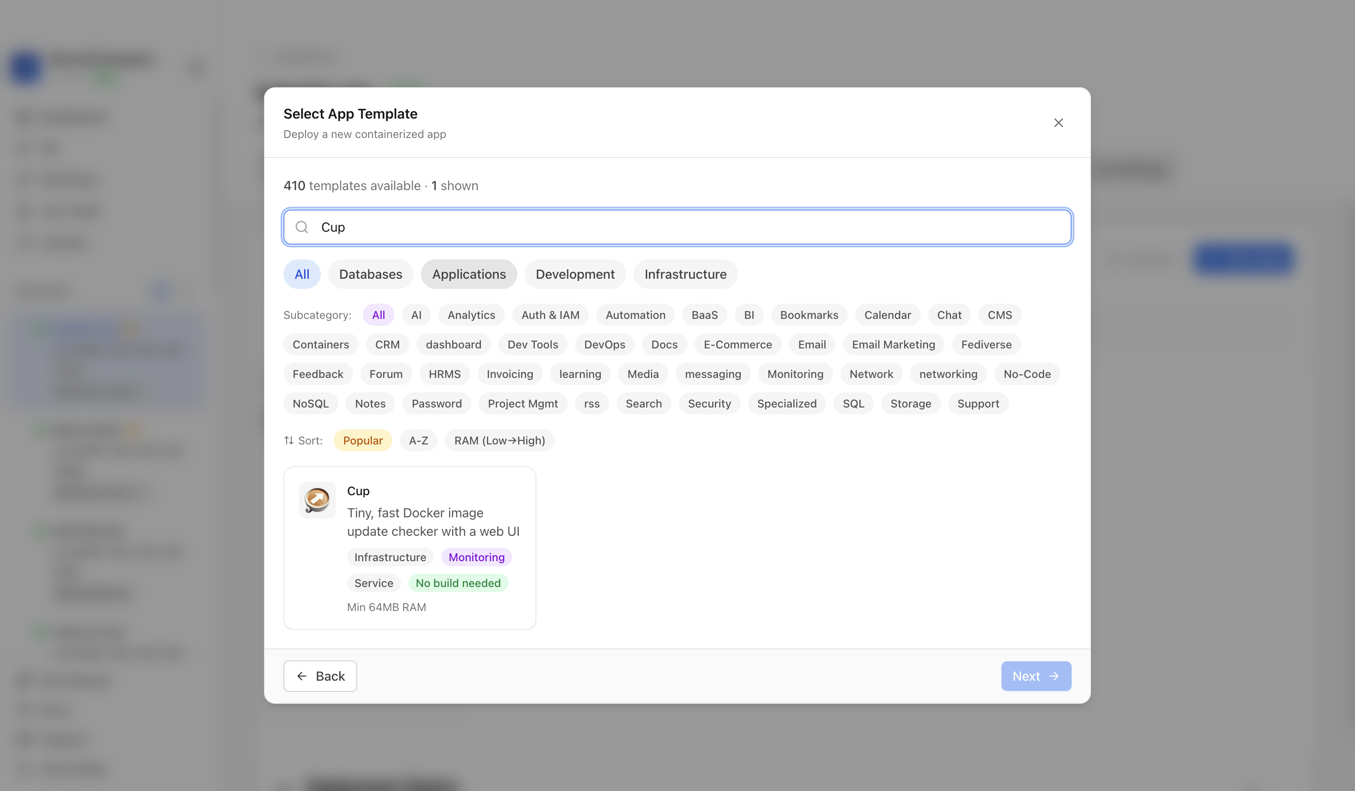
Task: Click the purple Monitoring tag on Cup card
Action: pos(476,557)
